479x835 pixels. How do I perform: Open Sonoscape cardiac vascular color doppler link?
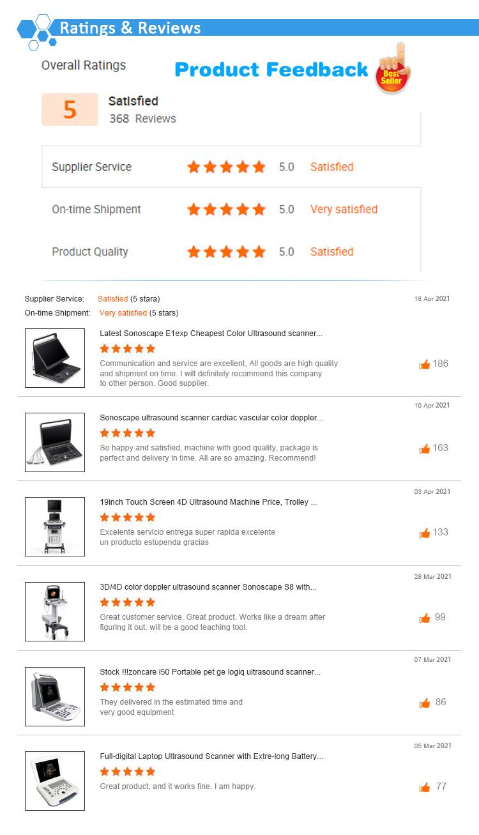click(211, 418)
